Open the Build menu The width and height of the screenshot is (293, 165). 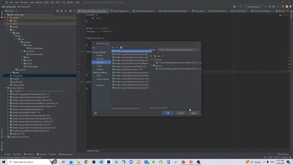pyautogui.click(x=47, y=2)
